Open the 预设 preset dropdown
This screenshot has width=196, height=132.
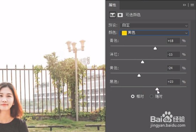pos(154,25)
